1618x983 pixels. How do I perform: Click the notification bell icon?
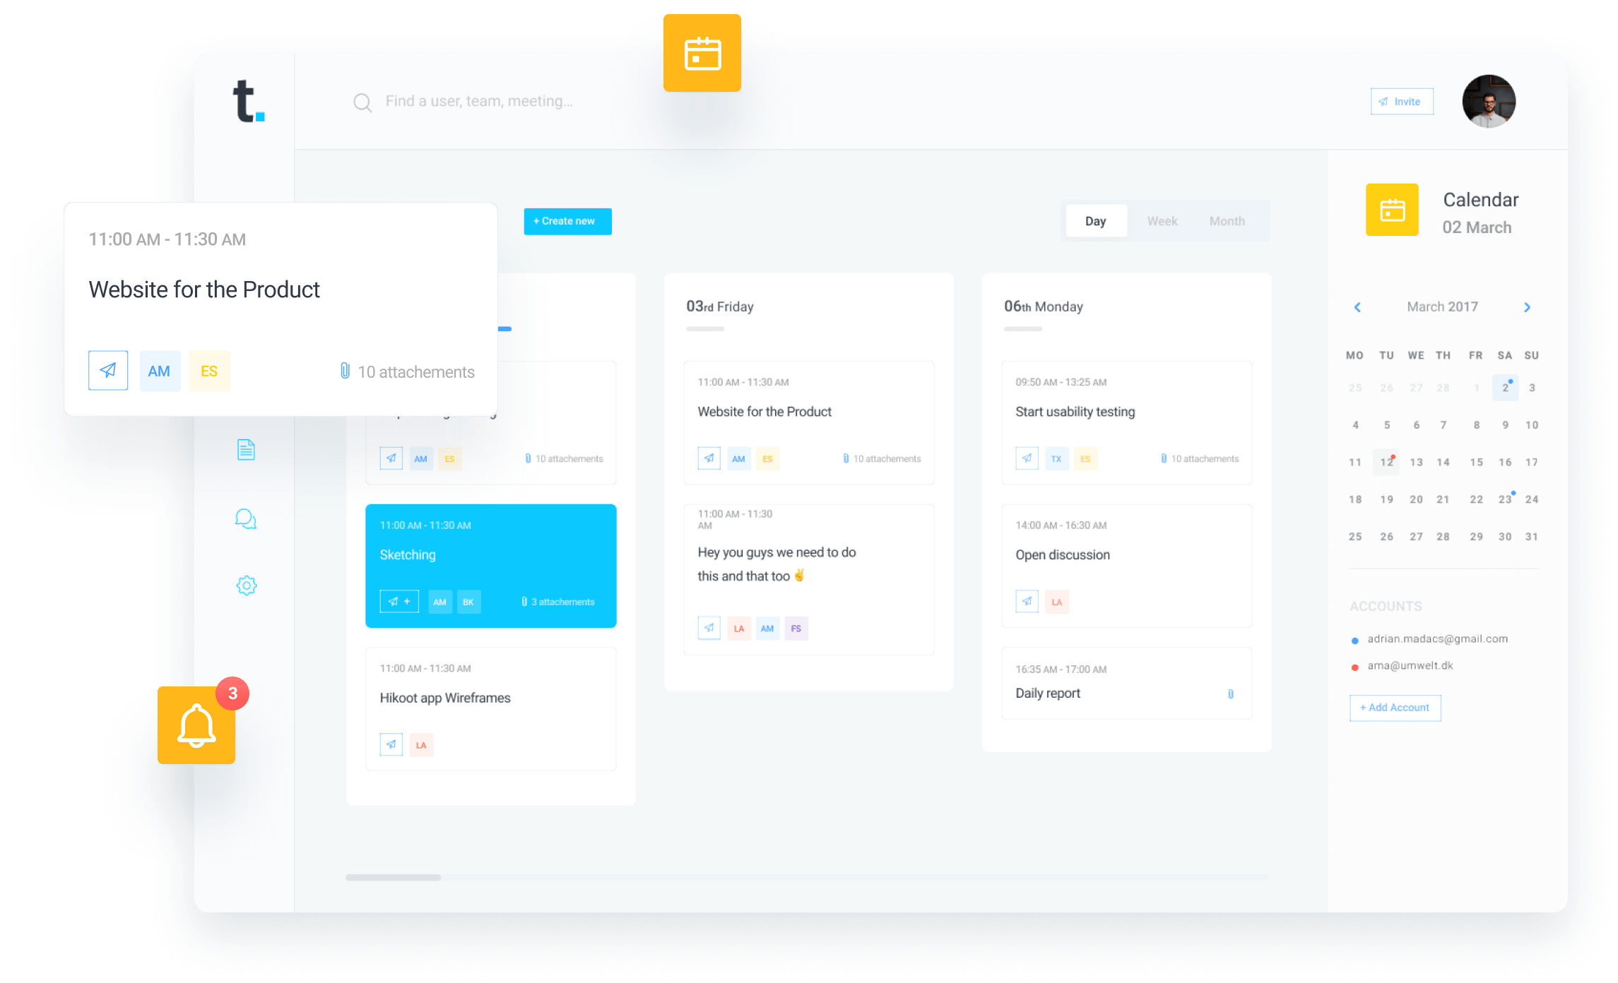[196, 725]
